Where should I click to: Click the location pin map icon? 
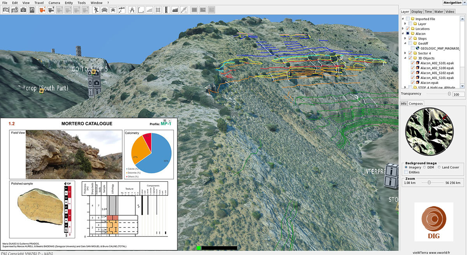click(x=15, y=10)
